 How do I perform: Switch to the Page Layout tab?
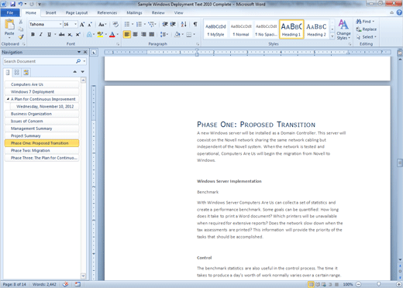(77, 12)
